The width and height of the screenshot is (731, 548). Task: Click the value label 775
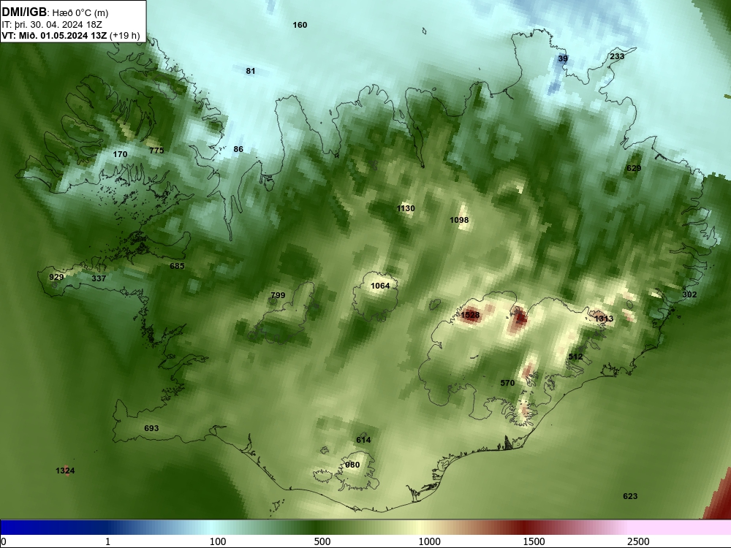click(x=156, y=151)
